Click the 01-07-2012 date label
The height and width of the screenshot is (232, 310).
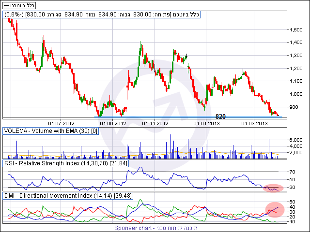coord(62,124)
